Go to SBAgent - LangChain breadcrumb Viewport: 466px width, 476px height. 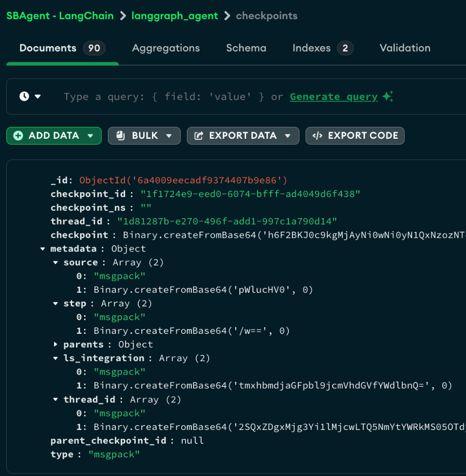coord(60,16)
